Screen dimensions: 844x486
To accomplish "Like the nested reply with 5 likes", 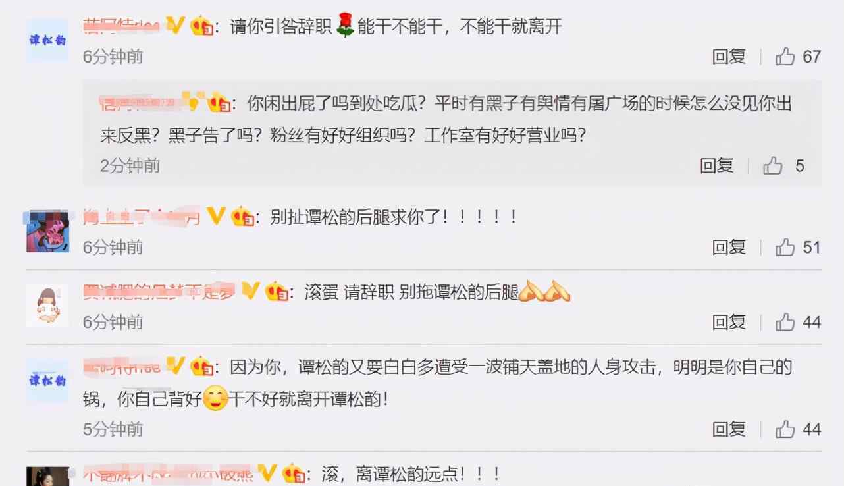I will [773, 165].
